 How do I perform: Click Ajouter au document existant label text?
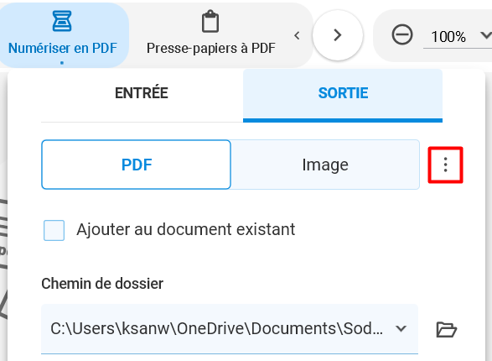[186, 229]
